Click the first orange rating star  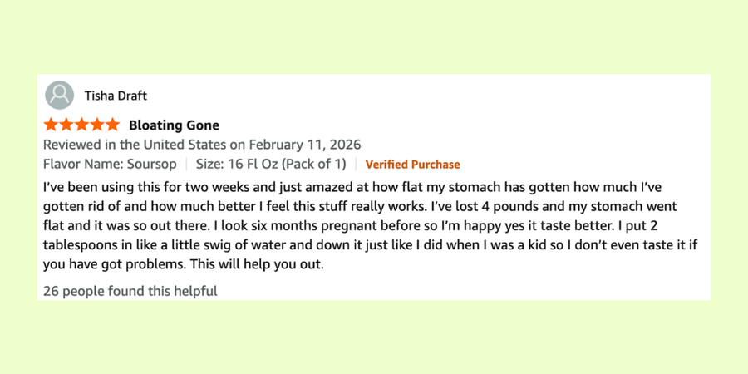[51, 125]
